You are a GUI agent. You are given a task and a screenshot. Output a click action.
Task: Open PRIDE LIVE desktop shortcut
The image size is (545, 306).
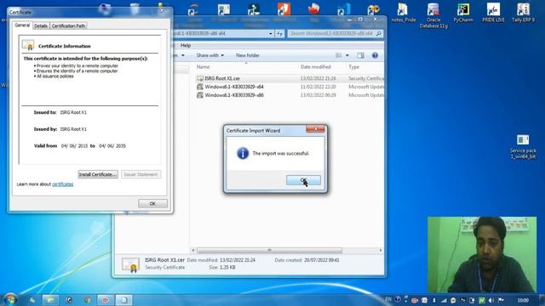(493, 13)
